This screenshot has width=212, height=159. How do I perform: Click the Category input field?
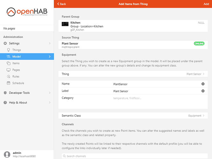point(156,98)
